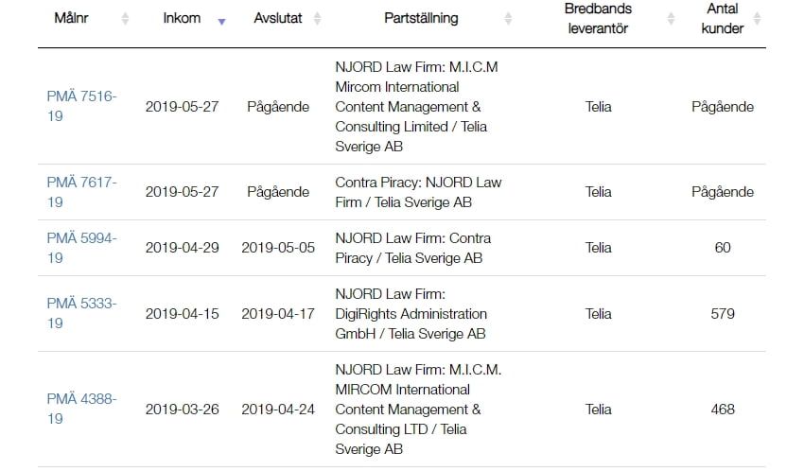Open case PMÄ 7617-19
Screen dimensions: 804x471
[81, 192]
